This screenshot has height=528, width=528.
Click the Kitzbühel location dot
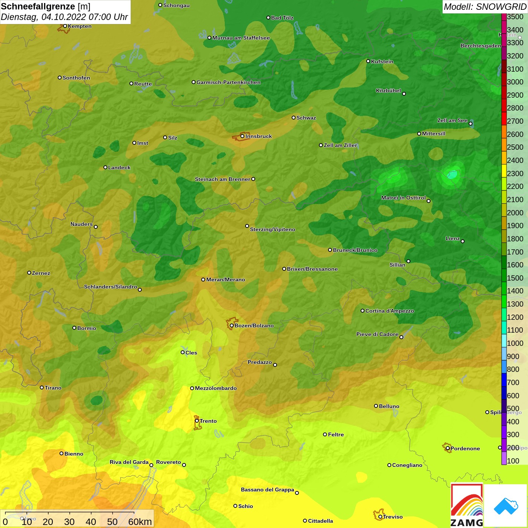click(404, 94)
